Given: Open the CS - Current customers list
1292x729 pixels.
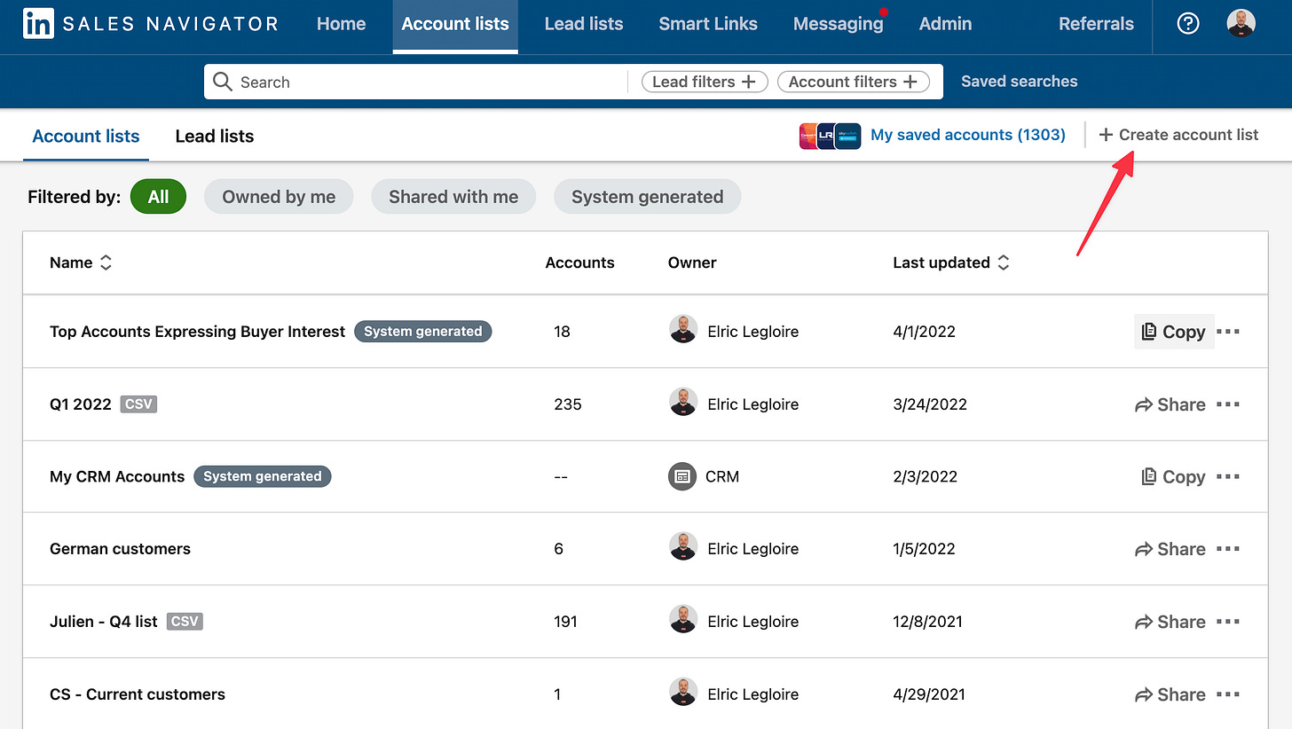Looking at the screenshot, I should (138, 694).
